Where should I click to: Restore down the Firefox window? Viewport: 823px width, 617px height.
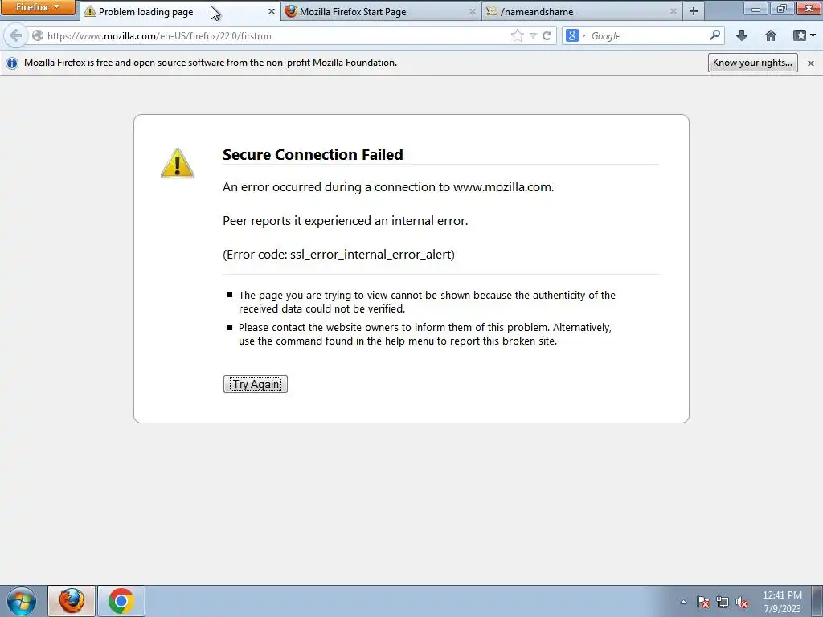click(781, 8)
